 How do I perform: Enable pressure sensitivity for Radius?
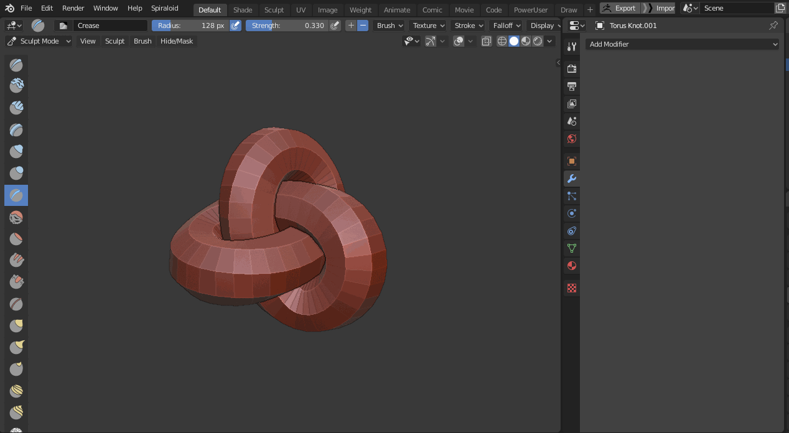(x=235, y=26)
